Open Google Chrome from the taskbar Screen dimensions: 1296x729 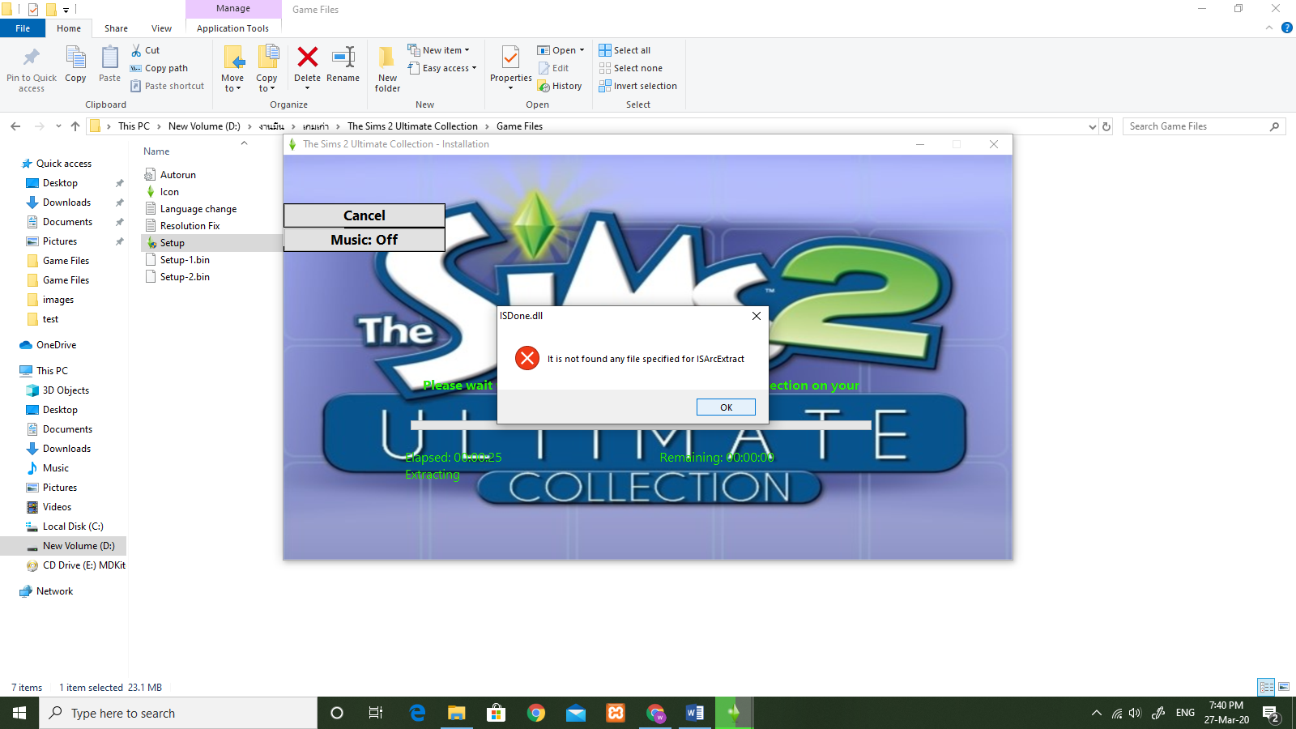coord(535,713)
